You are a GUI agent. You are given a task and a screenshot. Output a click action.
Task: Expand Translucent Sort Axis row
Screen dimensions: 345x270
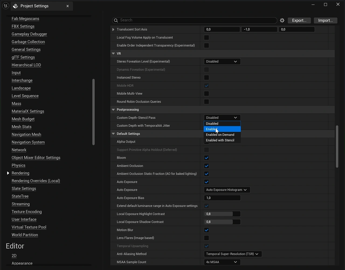113,29
